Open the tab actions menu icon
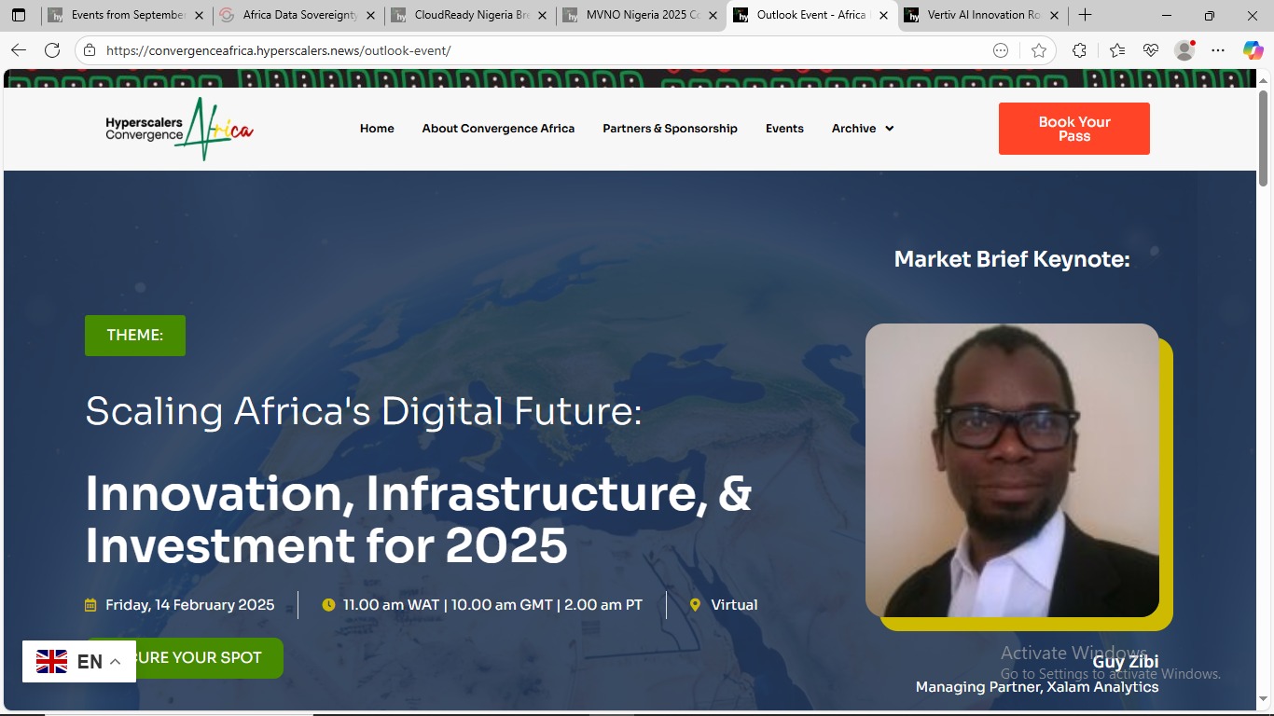This screenshot has height=716, width=1274. click(x=19, y=15)
